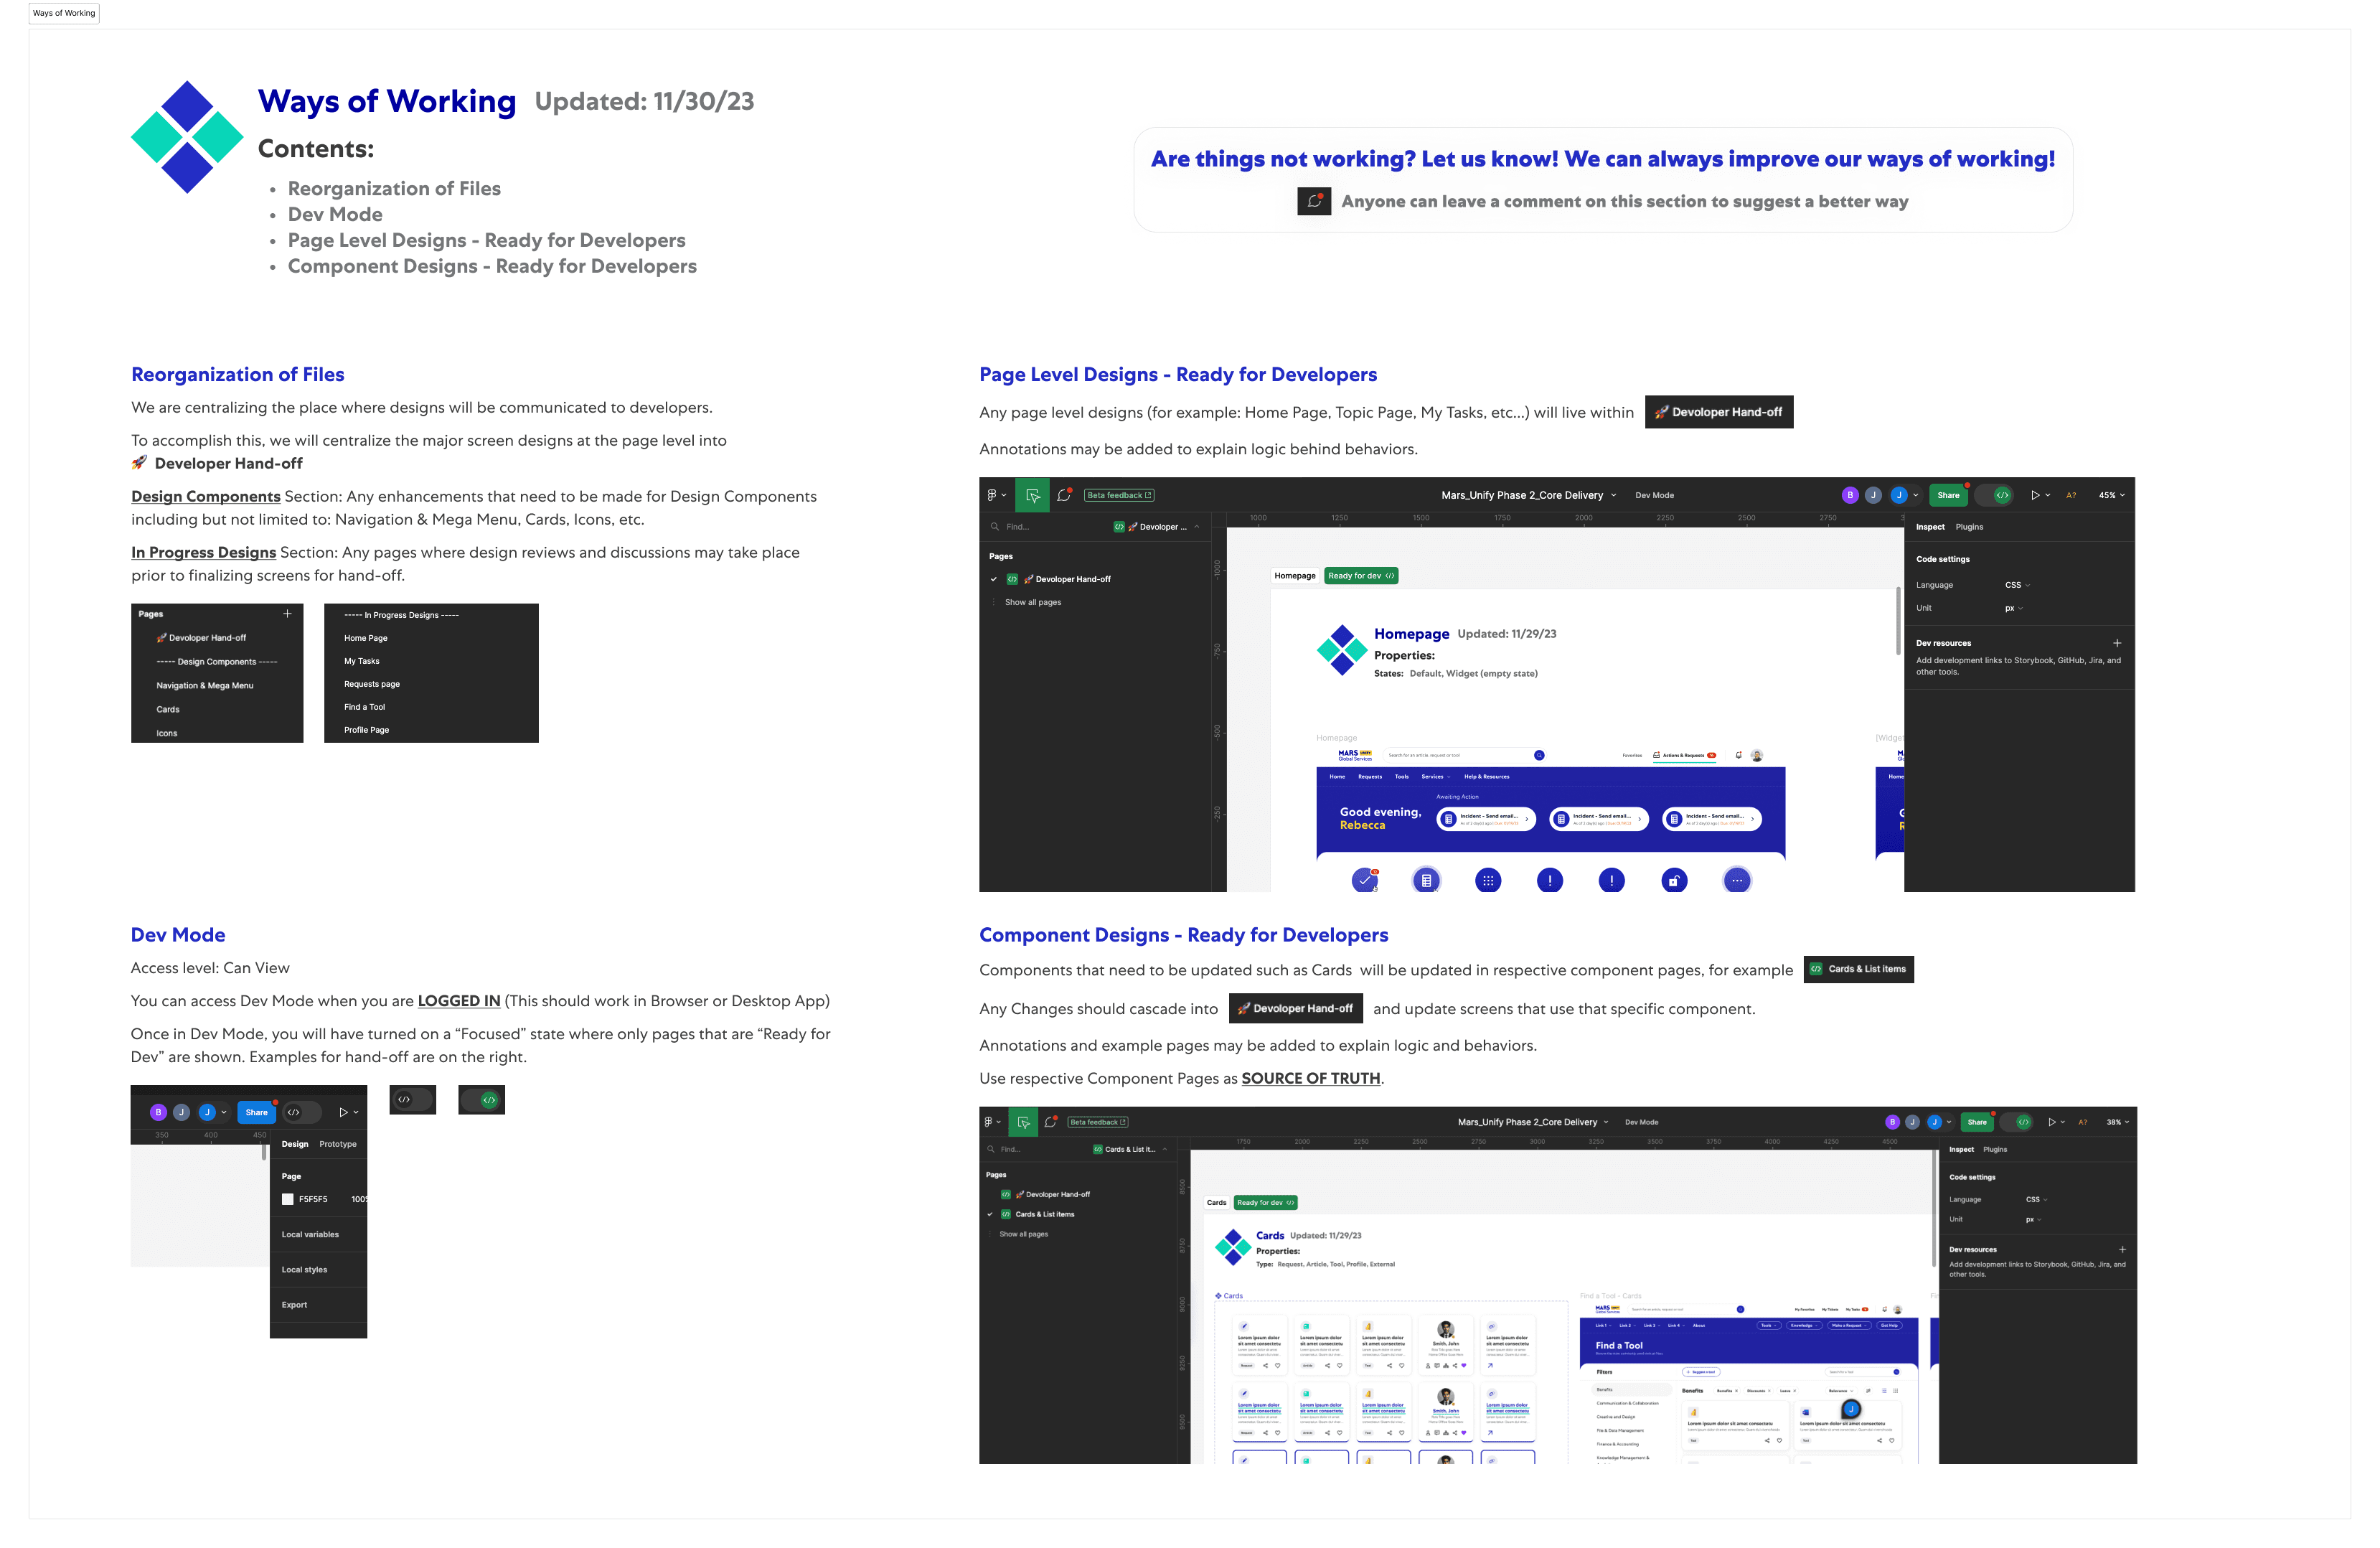Click diamond logo beside Cards Updated 11/29/23
2380x1548 pixels.
[1233, 1247]
